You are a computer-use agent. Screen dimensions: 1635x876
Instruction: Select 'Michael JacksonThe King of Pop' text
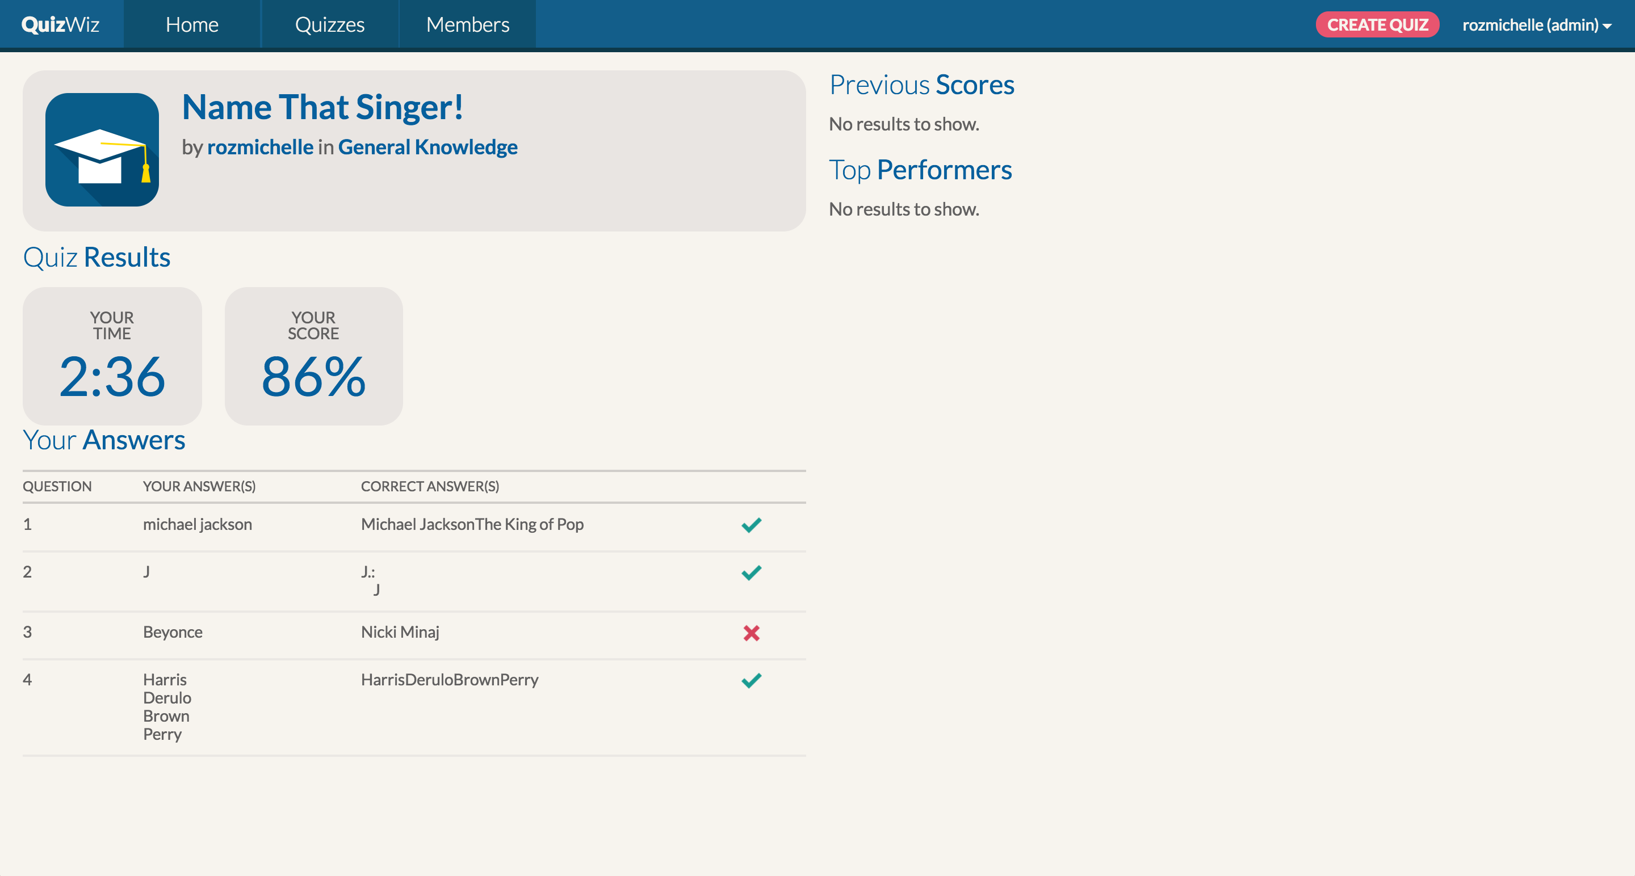(x=472, y=525)
